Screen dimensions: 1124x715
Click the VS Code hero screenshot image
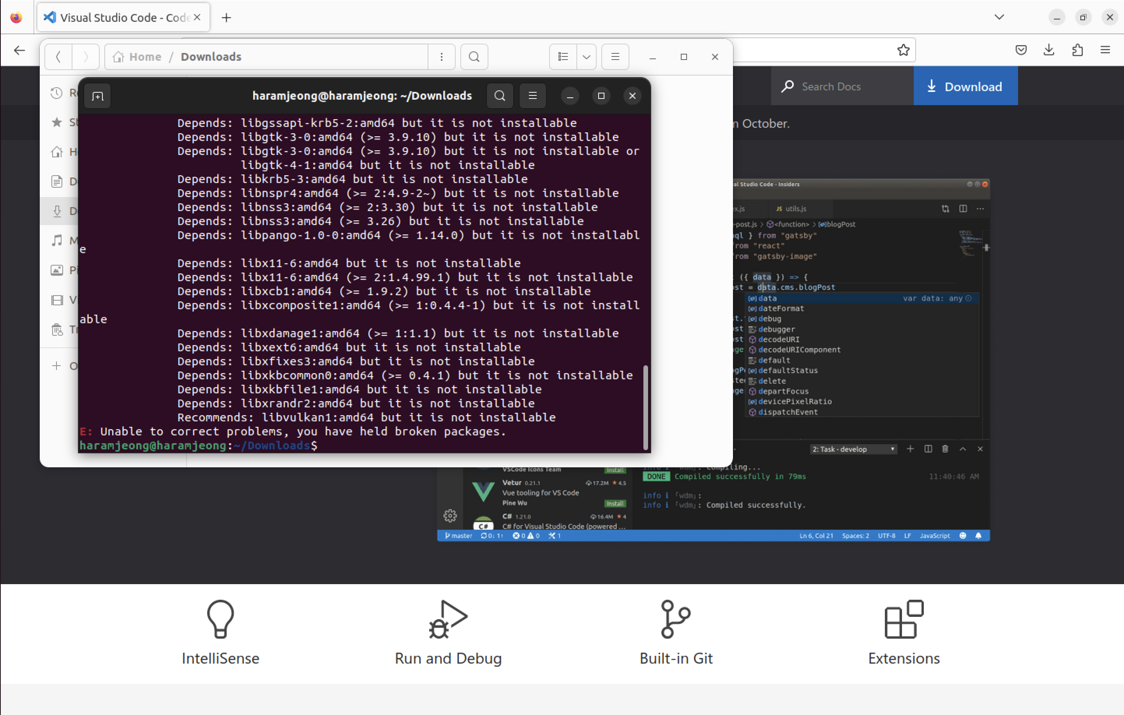[861, 359]
